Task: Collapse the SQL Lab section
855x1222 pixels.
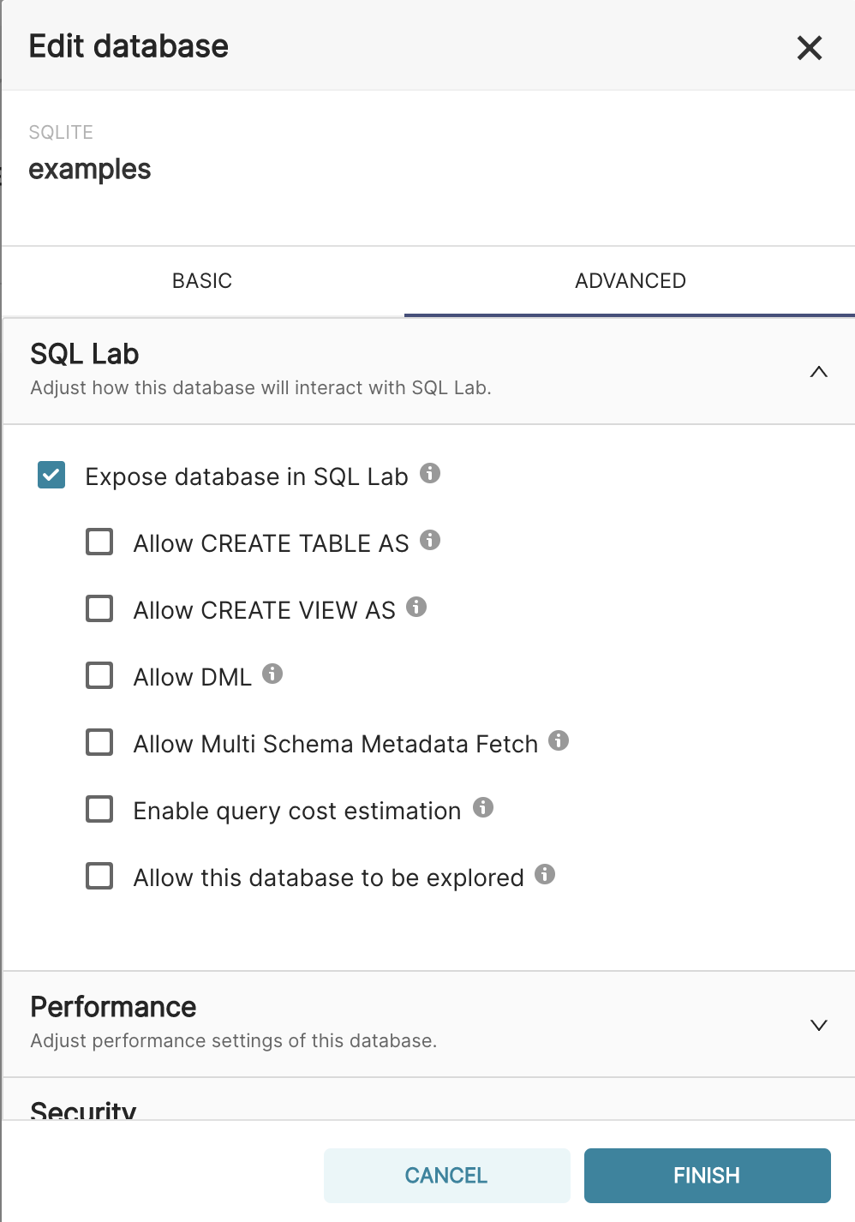Action: pos(818,372)
